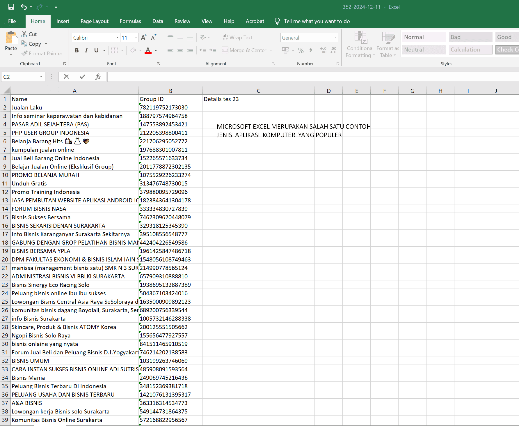Click the Center align icon

[180, 50]
